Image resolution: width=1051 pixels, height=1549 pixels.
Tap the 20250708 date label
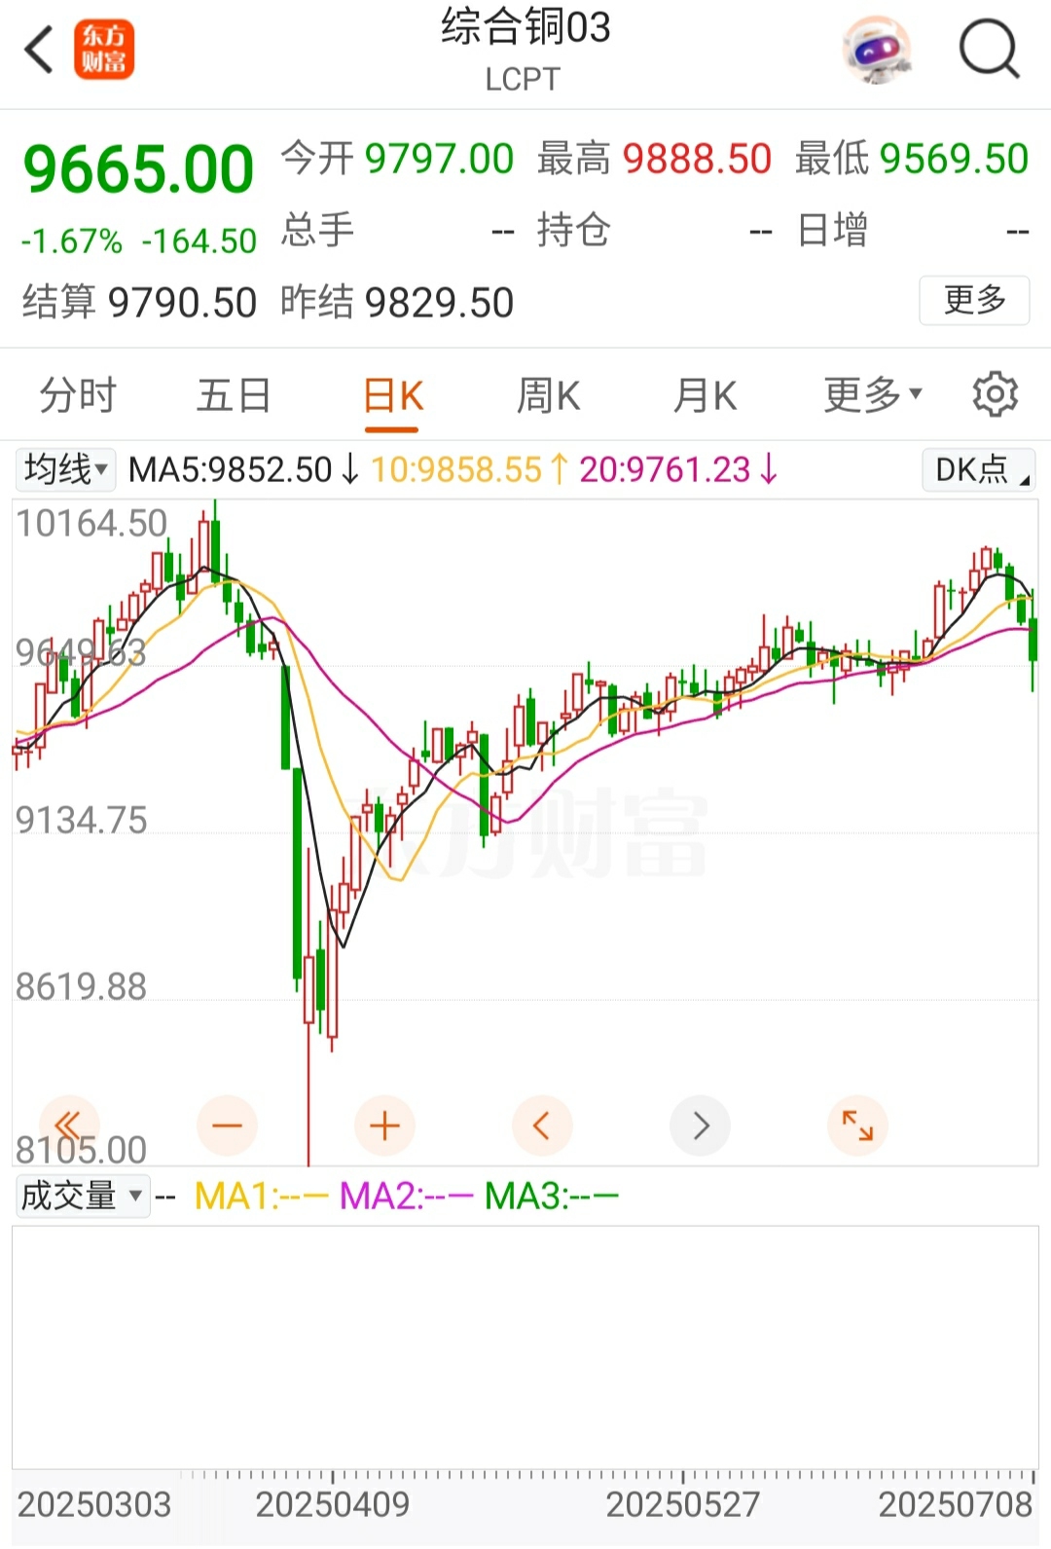coord(955,1505)
